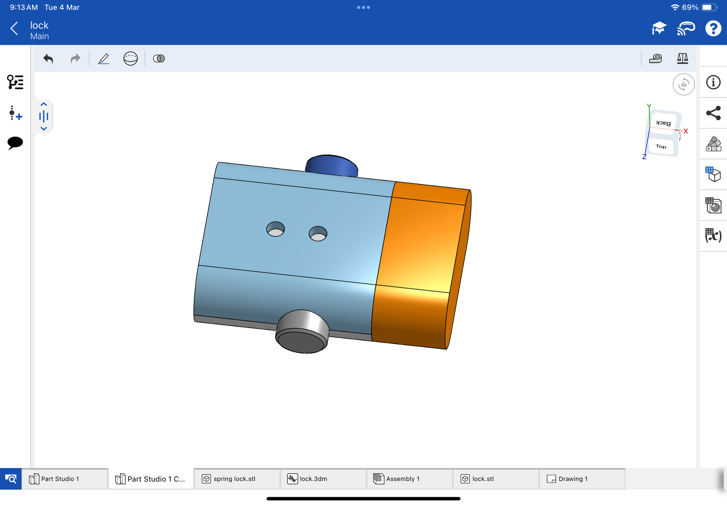Select the Top face of view cube
Screen dimensions: 727x505
pos(661,146)
